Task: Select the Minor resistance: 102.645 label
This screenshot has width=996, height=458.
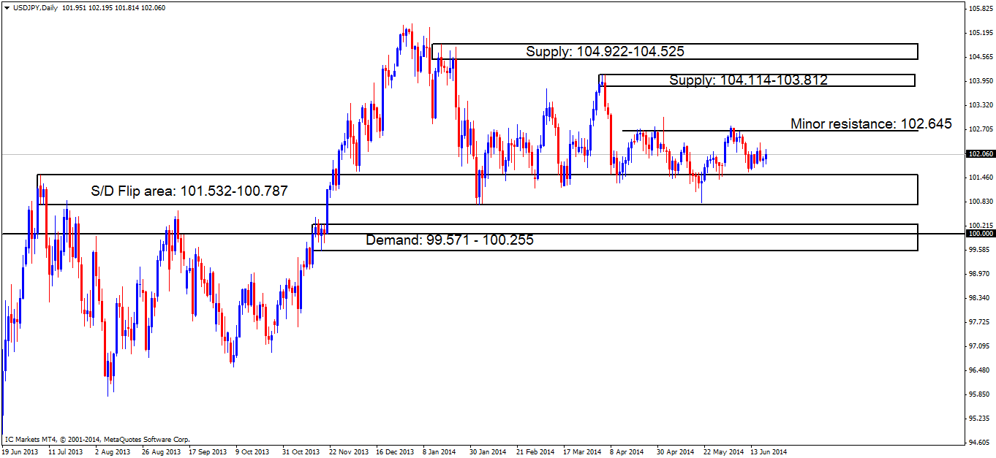Action: coord(871,123)
